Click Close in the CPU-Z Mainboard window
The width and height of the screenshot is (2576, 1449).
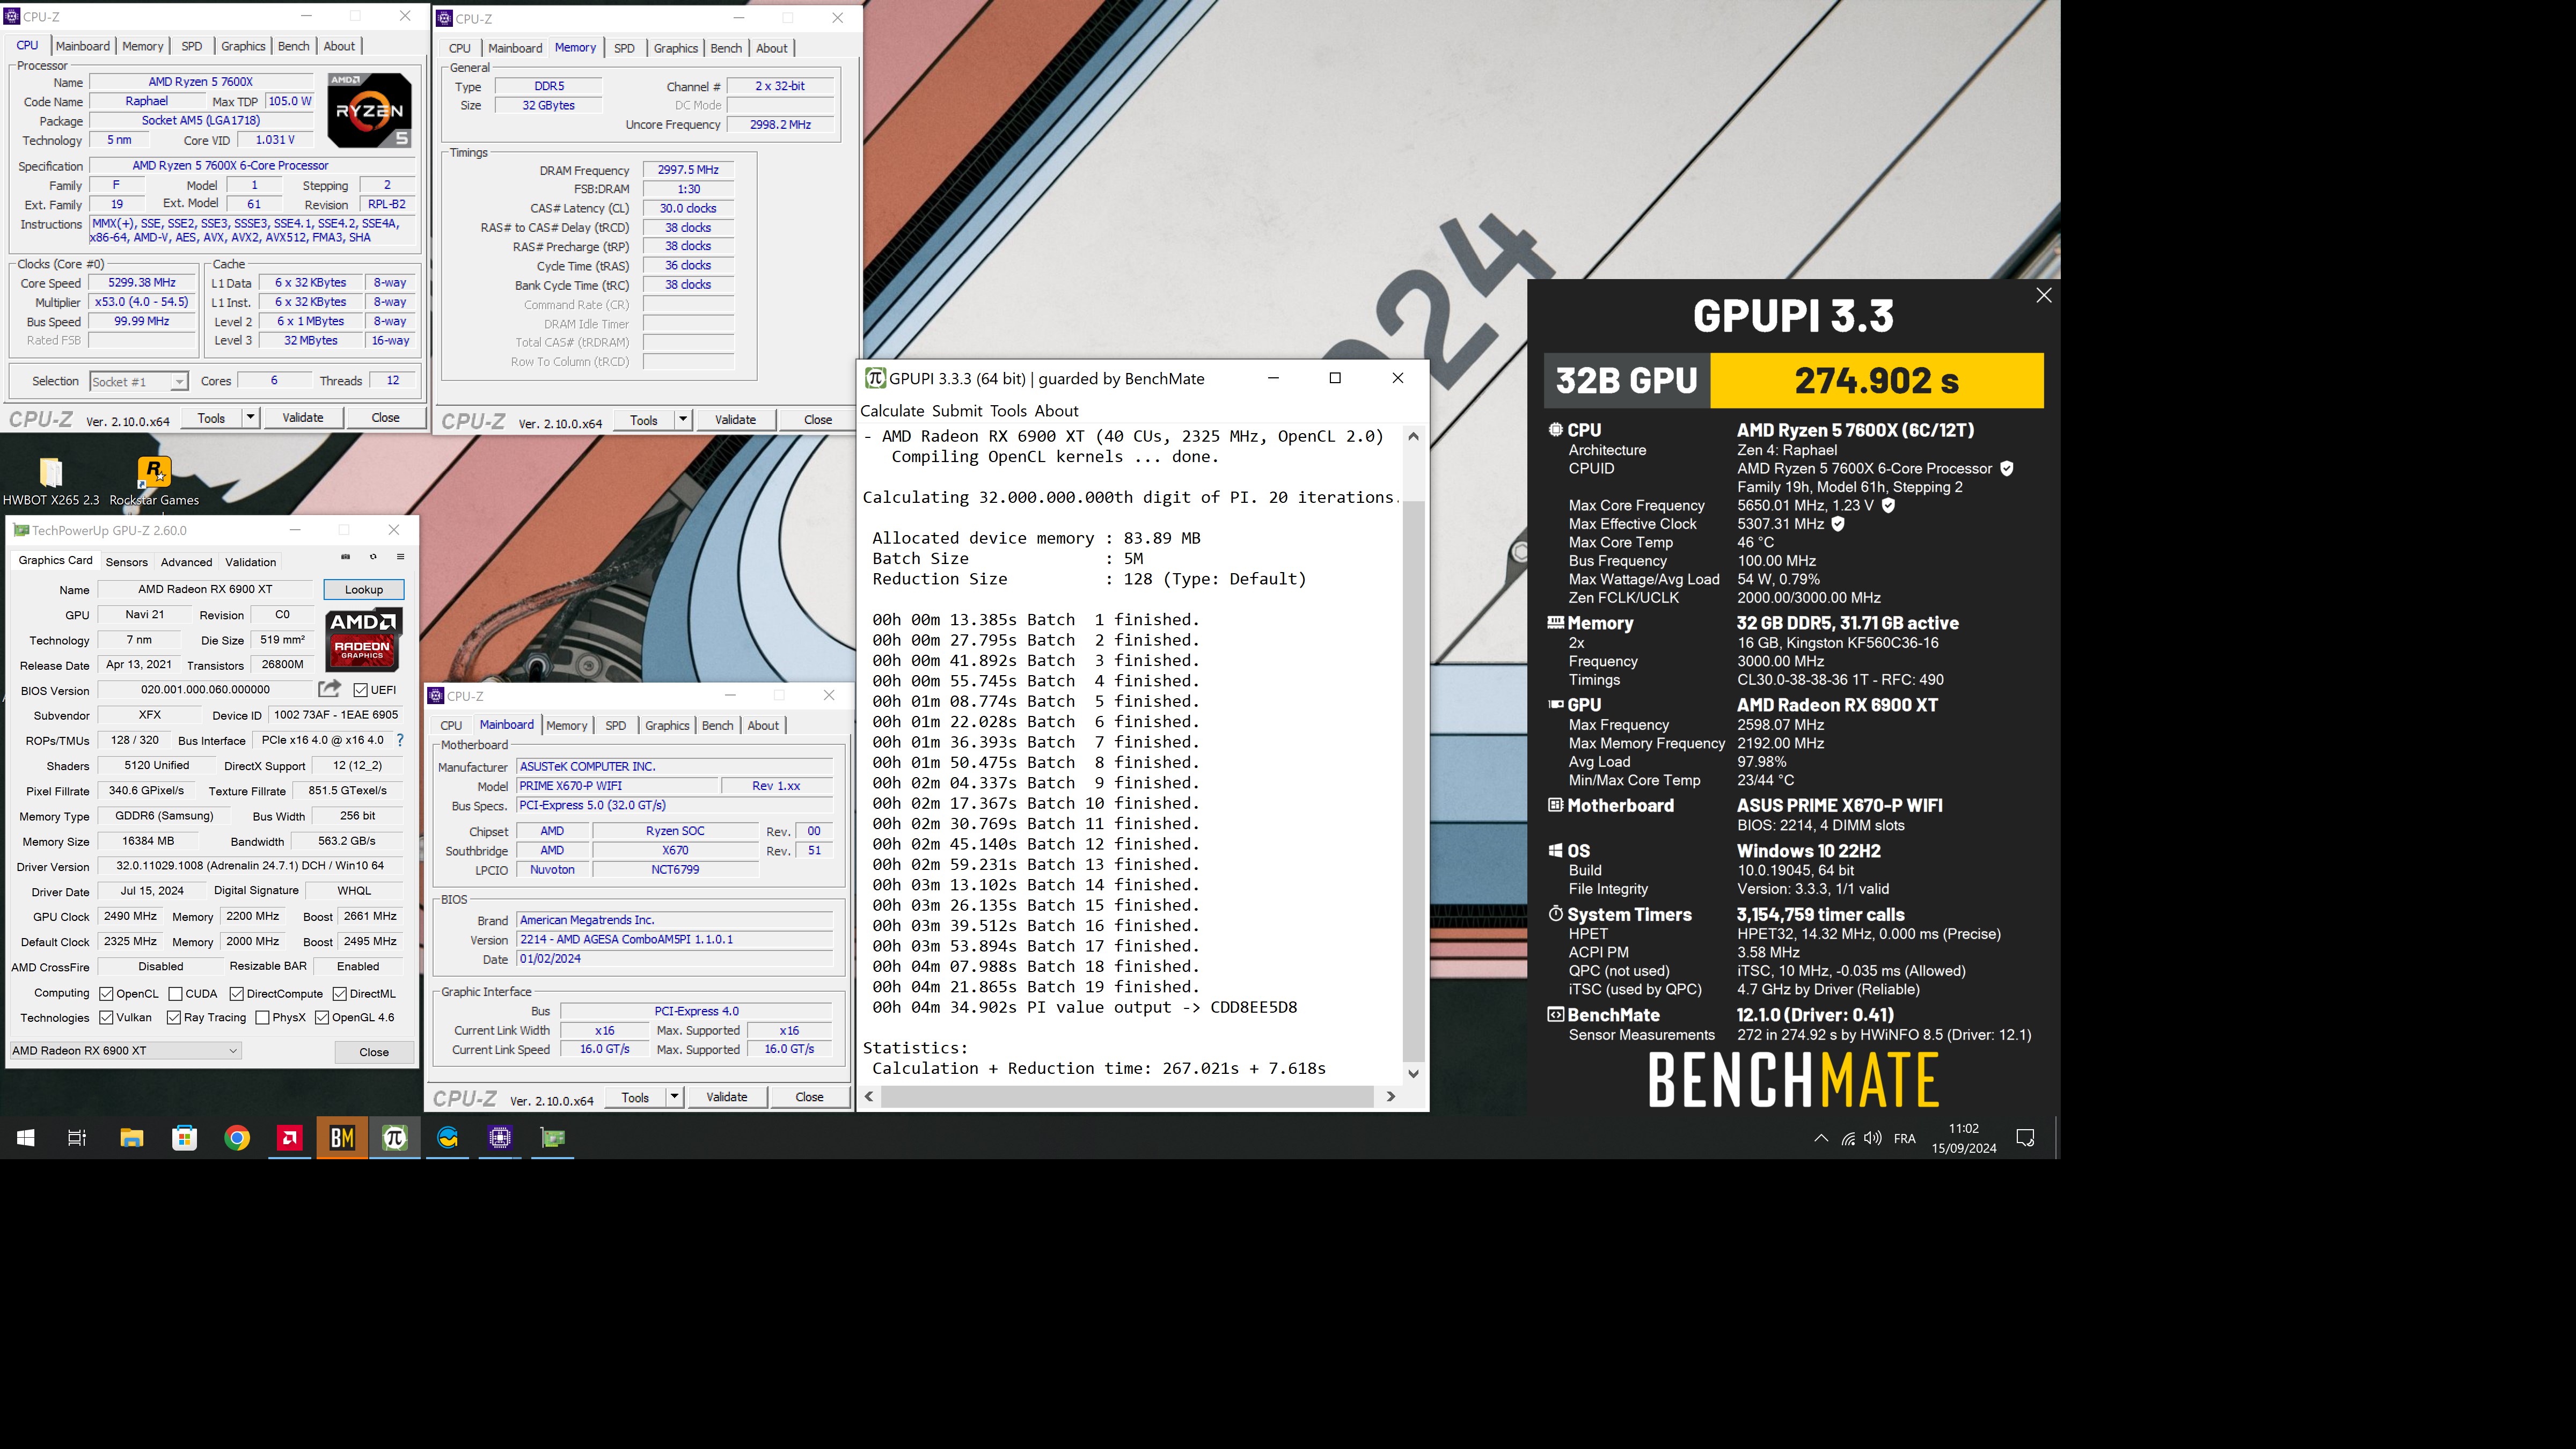click(x=810, y=1097)
